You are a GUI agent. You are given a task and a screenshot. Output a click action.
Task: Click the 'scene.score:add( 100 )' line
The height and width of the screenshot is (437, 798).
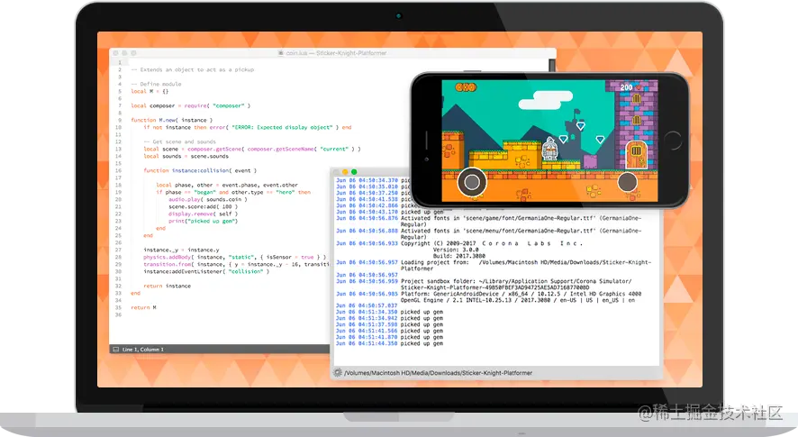coord(203,206)
